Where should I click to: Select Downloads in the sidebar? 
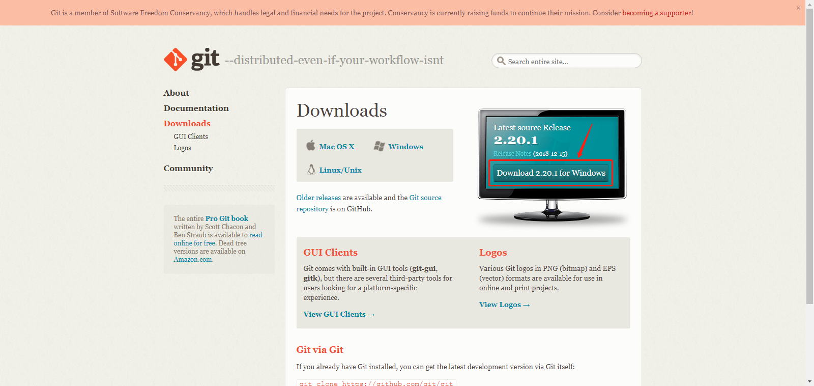187,123
